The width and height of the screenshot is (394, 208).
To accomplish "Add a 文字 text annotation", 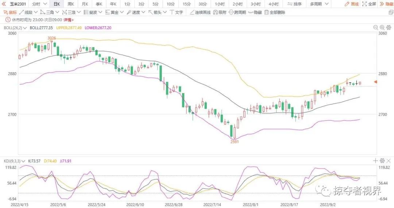I will pos(177,12).
